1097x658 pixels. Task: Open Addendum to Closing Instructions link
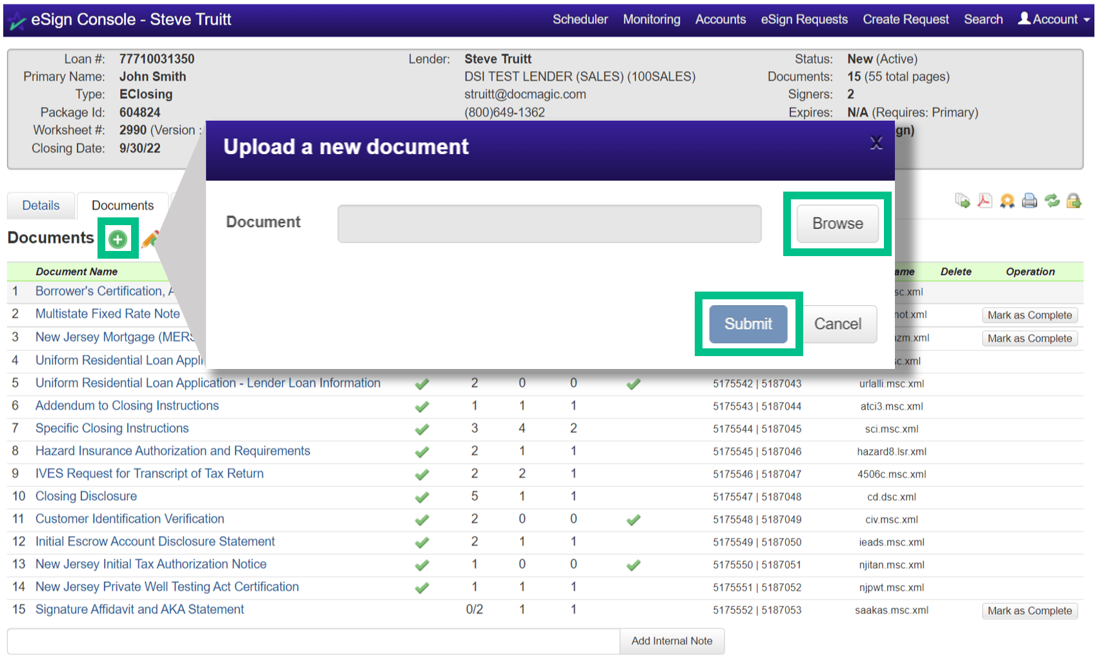coord(127,405)
